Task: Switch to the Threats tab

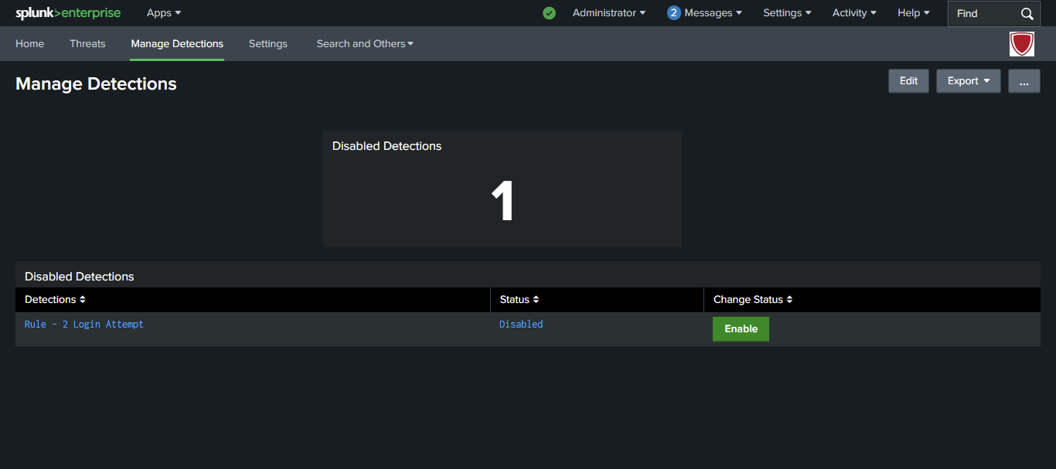Action: 87,44
